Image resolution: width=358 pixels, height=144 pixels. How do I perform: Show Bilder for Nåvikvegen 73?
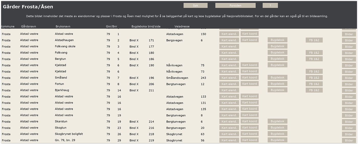[x=349, y=72]
